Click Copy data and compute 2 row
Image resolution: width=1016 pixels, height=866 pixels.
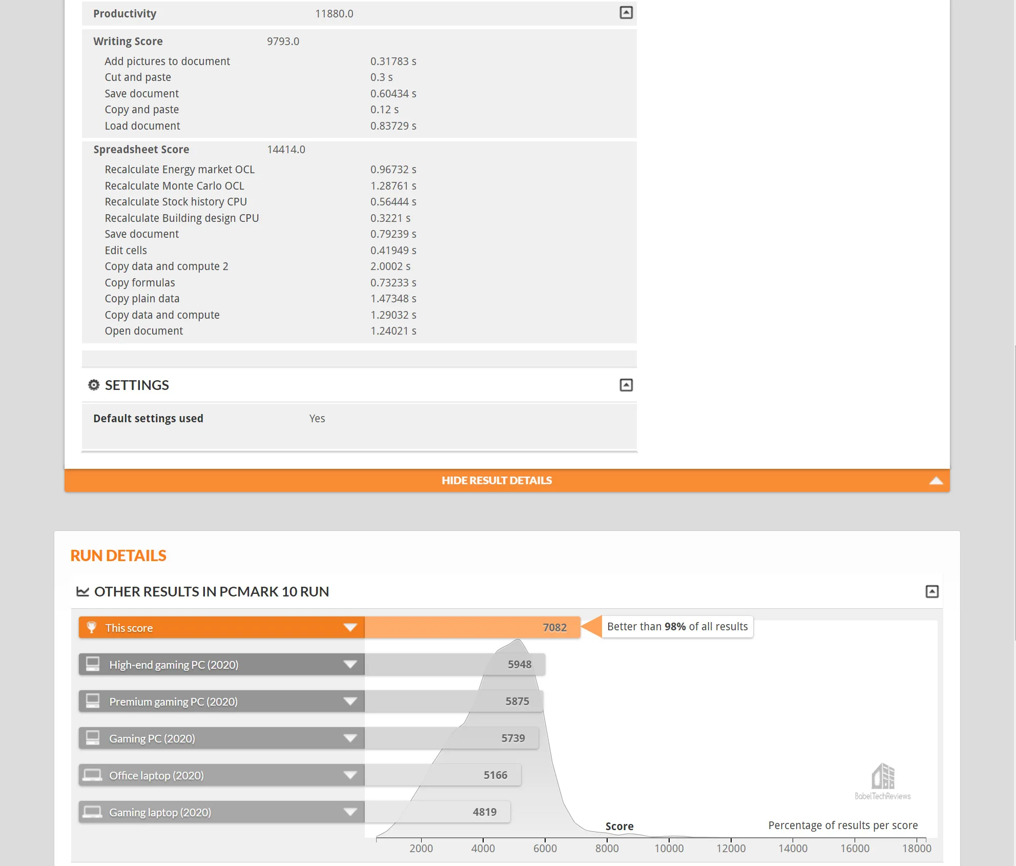258,266
